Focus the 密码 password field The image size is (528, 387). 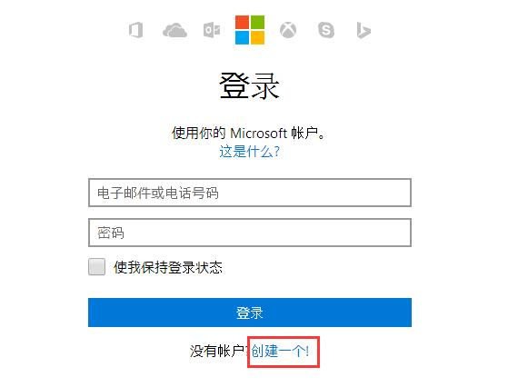(250, 233)
